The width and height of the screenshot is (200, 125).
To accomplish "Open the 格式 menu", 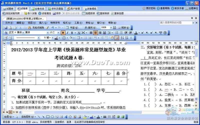I will (x=67, y=23).
